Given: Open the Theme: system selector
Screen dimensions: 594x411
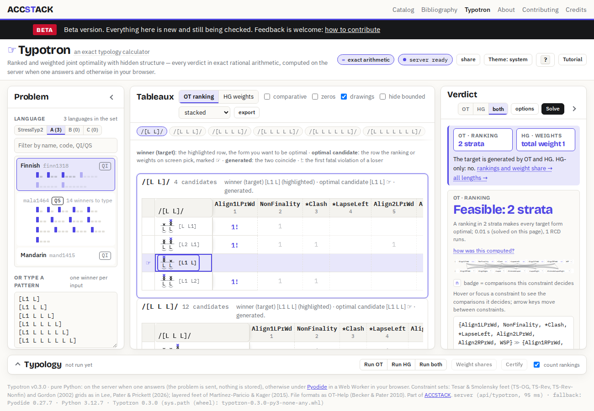Looking at the screenshot, I should point(508,60).
